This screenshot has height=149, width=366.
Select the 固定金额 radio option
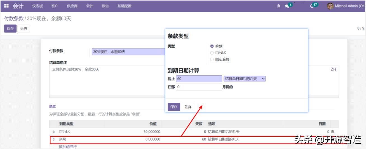(x=212, y=59)
